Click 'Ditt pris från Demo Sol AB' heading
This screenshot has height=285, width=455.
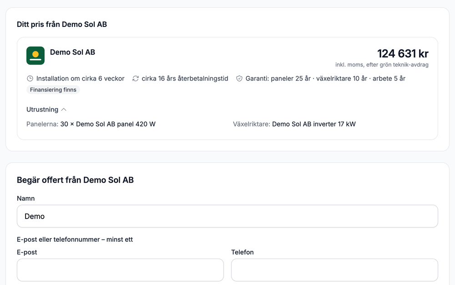click(62, 25)
